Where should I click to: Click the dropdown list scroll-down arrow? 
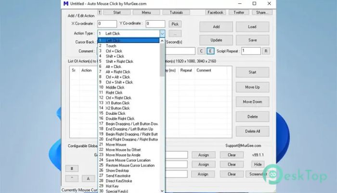(162, 191)
